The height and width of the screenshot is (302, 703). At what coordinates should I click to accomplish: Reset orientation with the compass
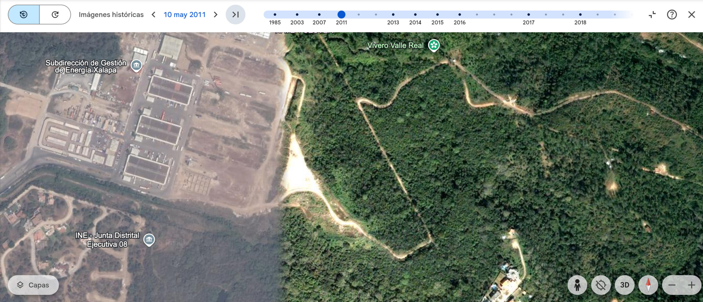click(648, 285)
